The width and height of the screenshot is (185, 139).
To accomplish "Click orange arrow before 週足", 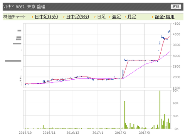I will (x=110, y=17).
